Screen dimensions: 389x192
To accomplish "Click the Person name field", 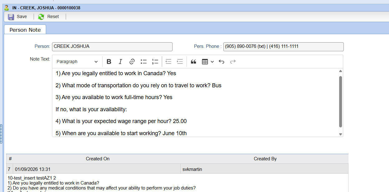I will coord(112,47).
